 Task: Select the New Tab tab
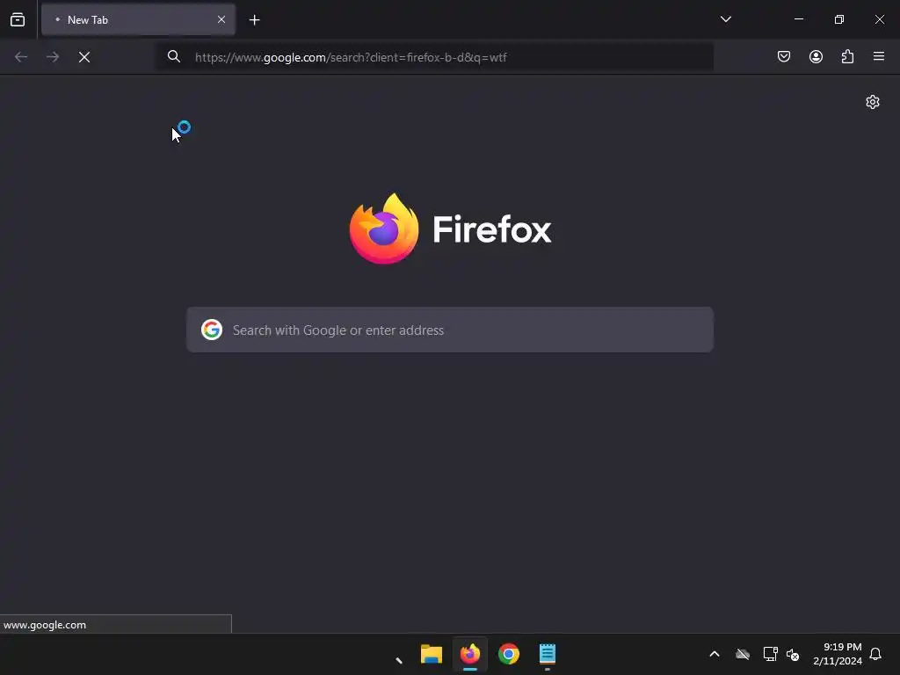[138, 19]
